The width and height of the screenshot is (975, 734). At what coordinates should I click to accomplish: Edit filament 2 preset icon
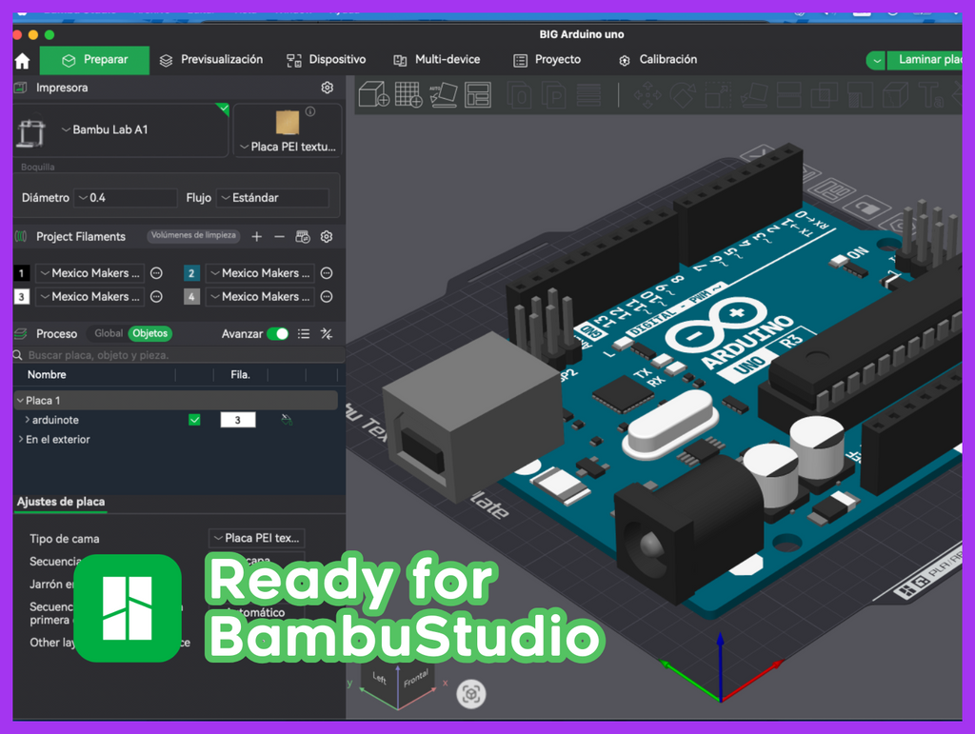(x=327, y=273)
